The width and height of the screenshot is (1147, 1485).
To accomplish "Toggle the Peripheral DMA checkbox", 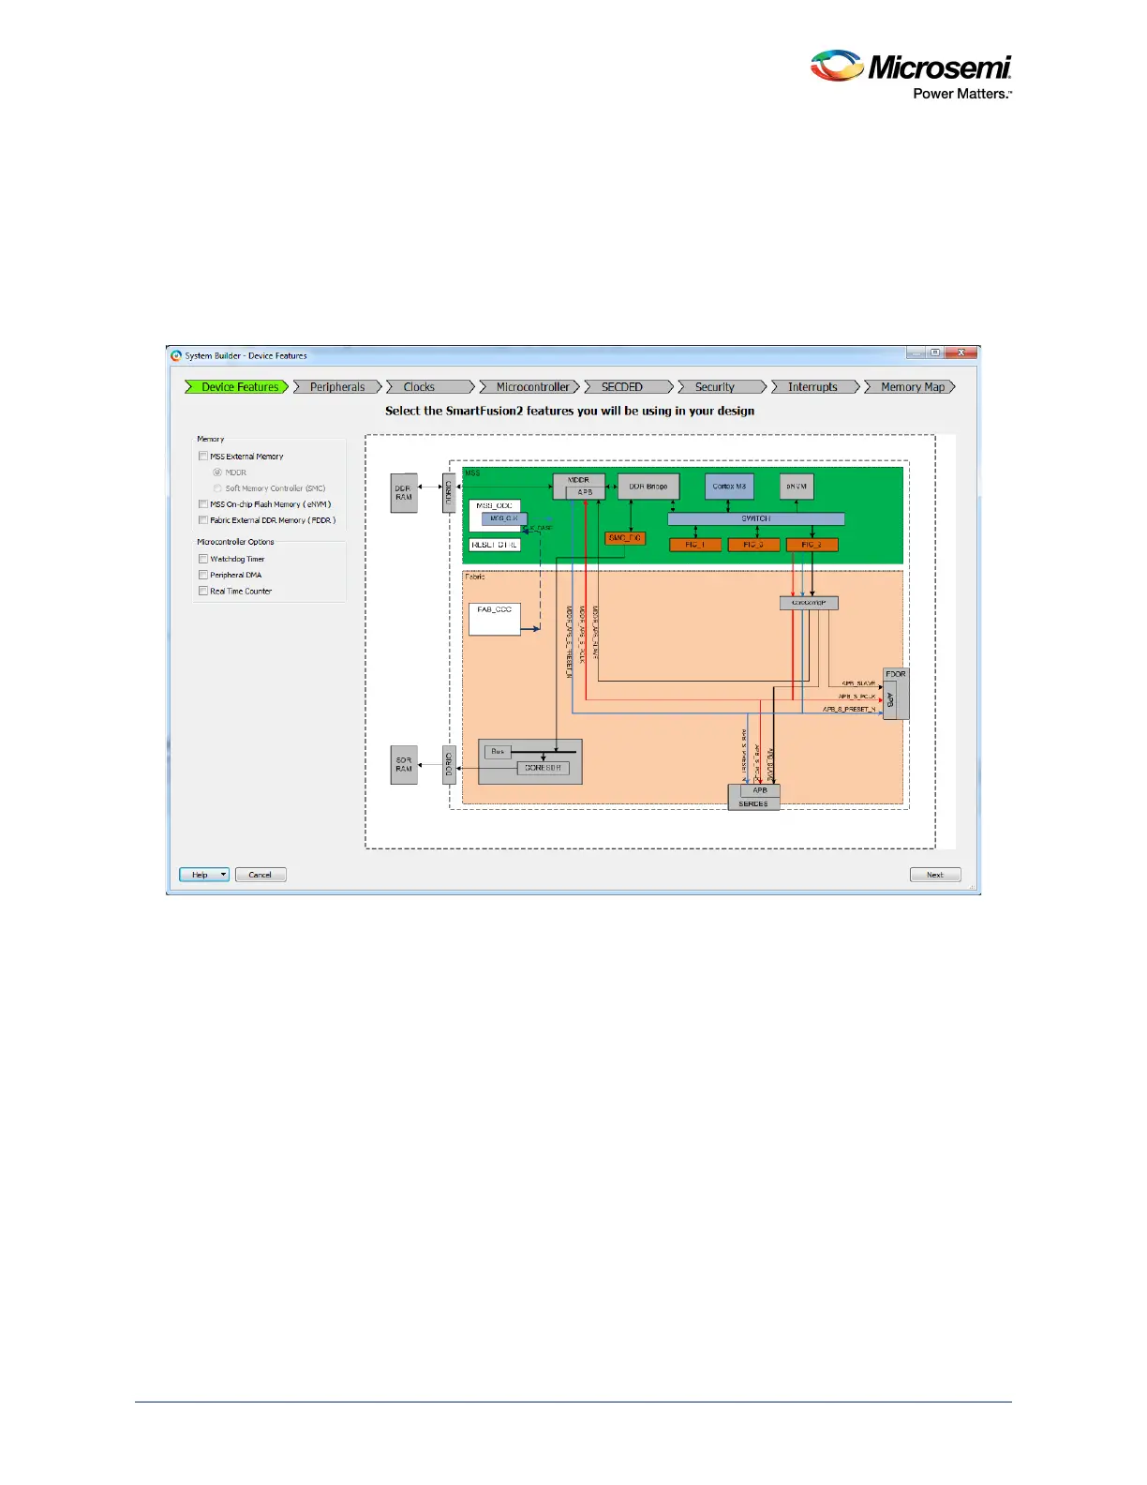I will coord(203,576).
